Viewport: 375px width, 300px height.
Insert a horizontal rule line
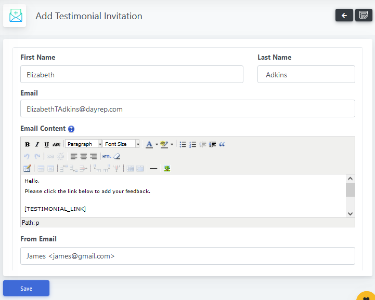(x=153, y=168)
